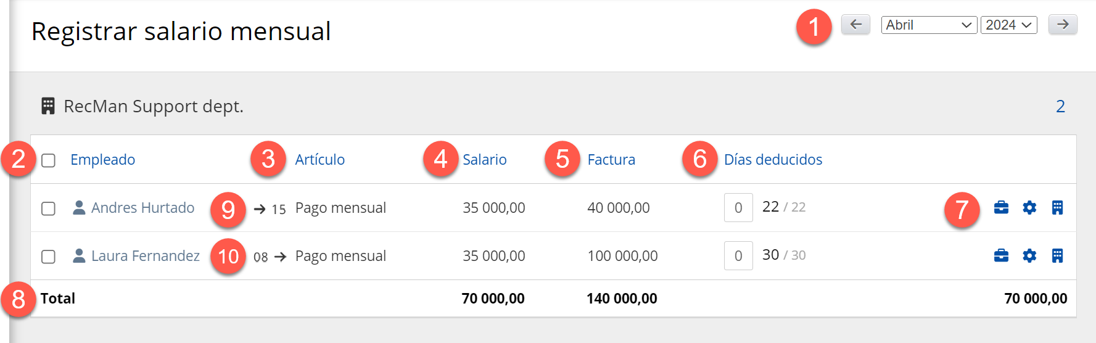Click deducted days input for Andres Hurtado
Screen dimensions: 1096x343
coord(738,208)
